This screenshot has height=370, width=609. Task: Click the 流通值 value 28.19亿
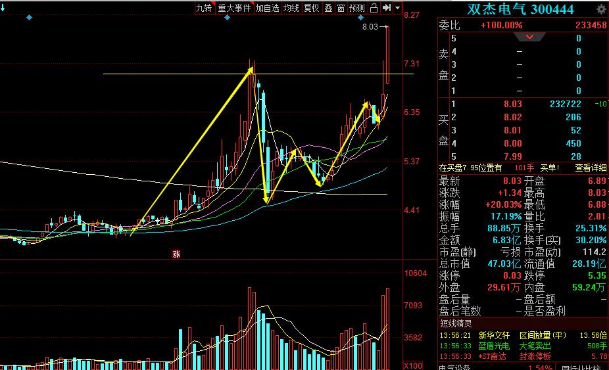[x=589, y=264]
